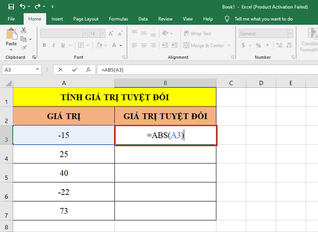This screenshot has height=232, width=318.
Task: Switch to the Insert tab
Action: click(57, 19)
